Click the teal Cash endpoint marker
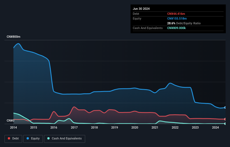Screen dimensions: 230x147 click(225, 124)
